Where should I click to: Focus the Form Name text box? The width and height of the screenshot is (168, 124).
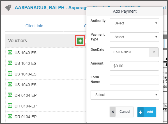point(134,80)
